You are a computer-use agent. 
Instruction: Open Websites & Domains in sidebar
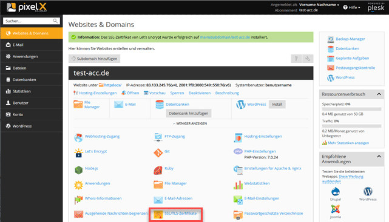pyautogui.click(x=32, y=33)
